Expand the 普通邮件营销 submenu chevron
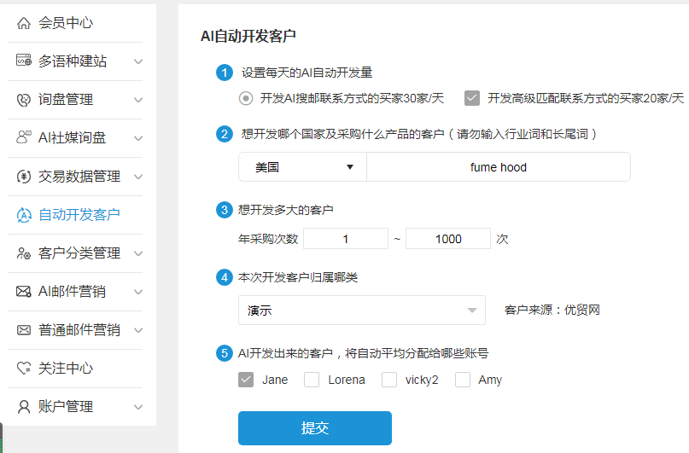Viewport: 689px width, 453px height. [138, 330]
